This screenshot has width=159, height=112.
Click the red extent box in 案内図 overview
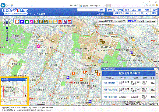coord(13,92)
